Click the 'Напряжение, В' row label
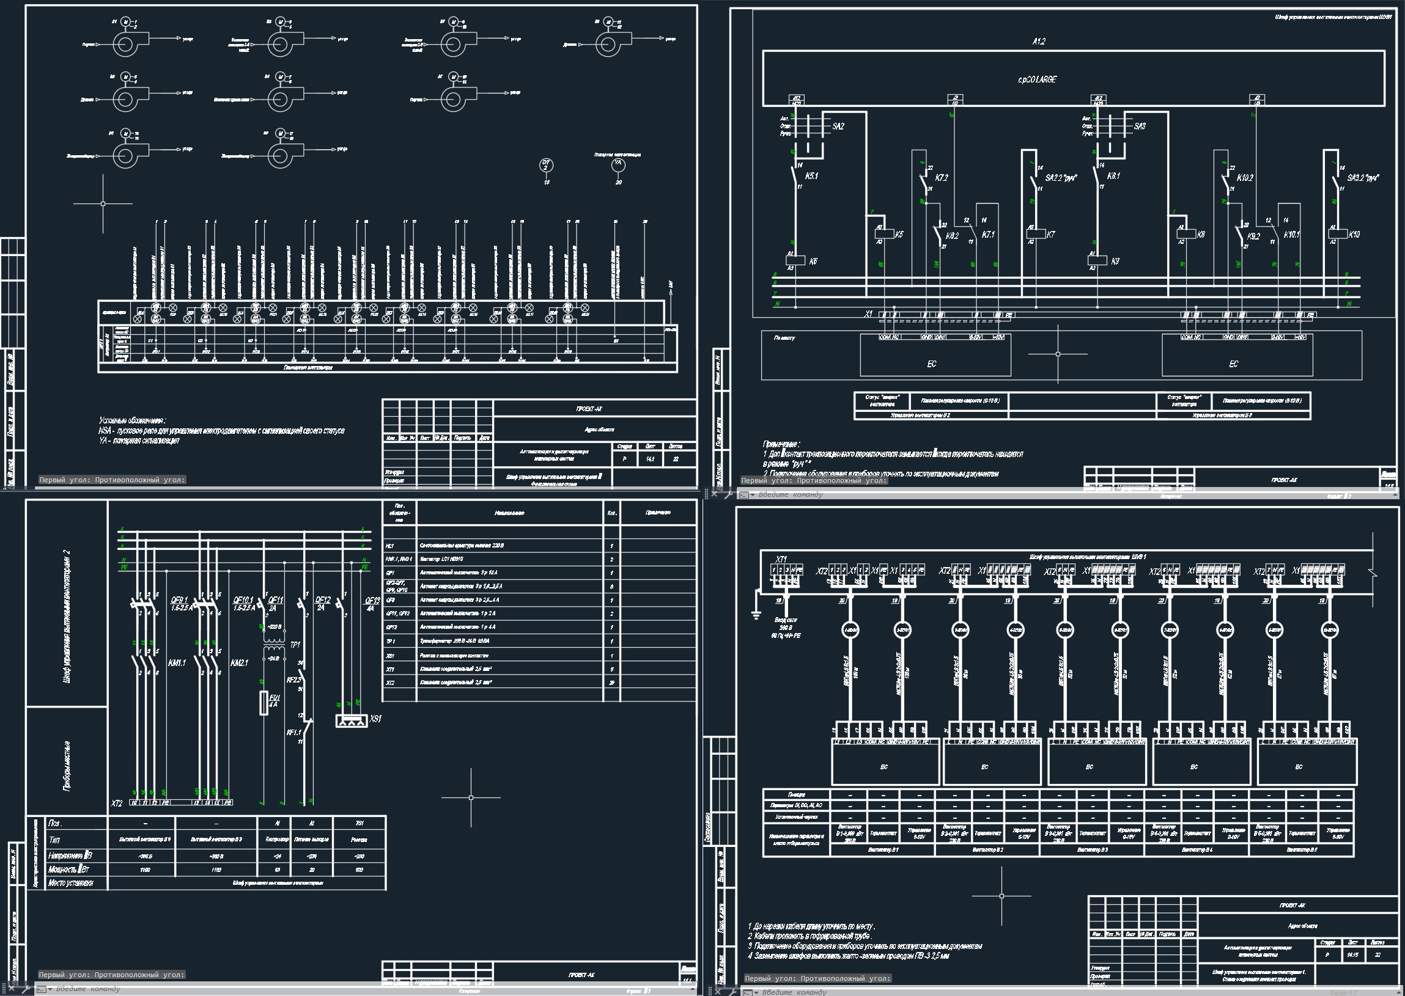 point(70,856)
